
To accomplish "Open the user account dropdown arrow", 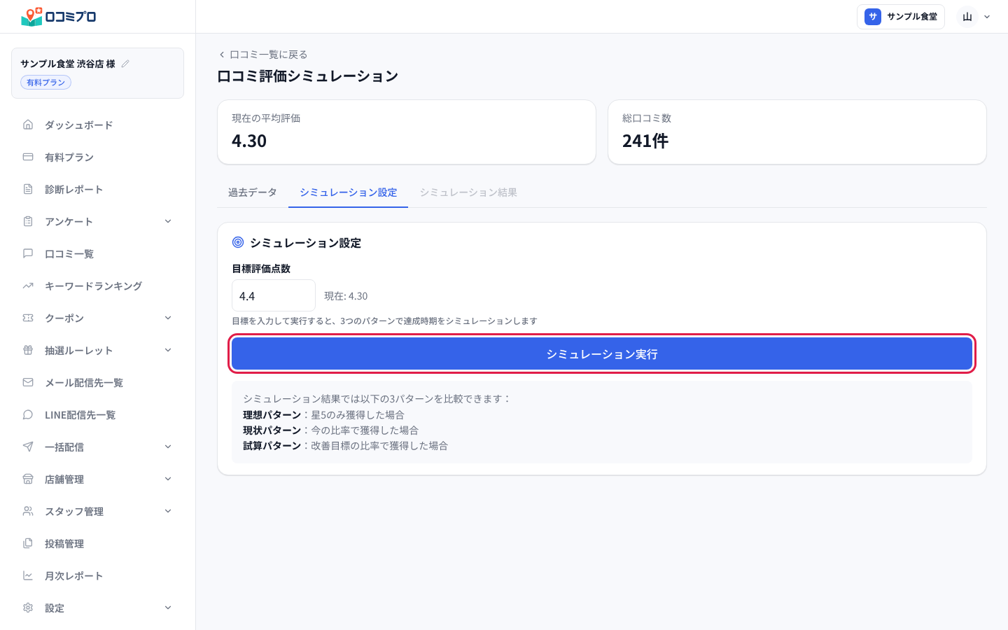I will (x=987, y=17).
